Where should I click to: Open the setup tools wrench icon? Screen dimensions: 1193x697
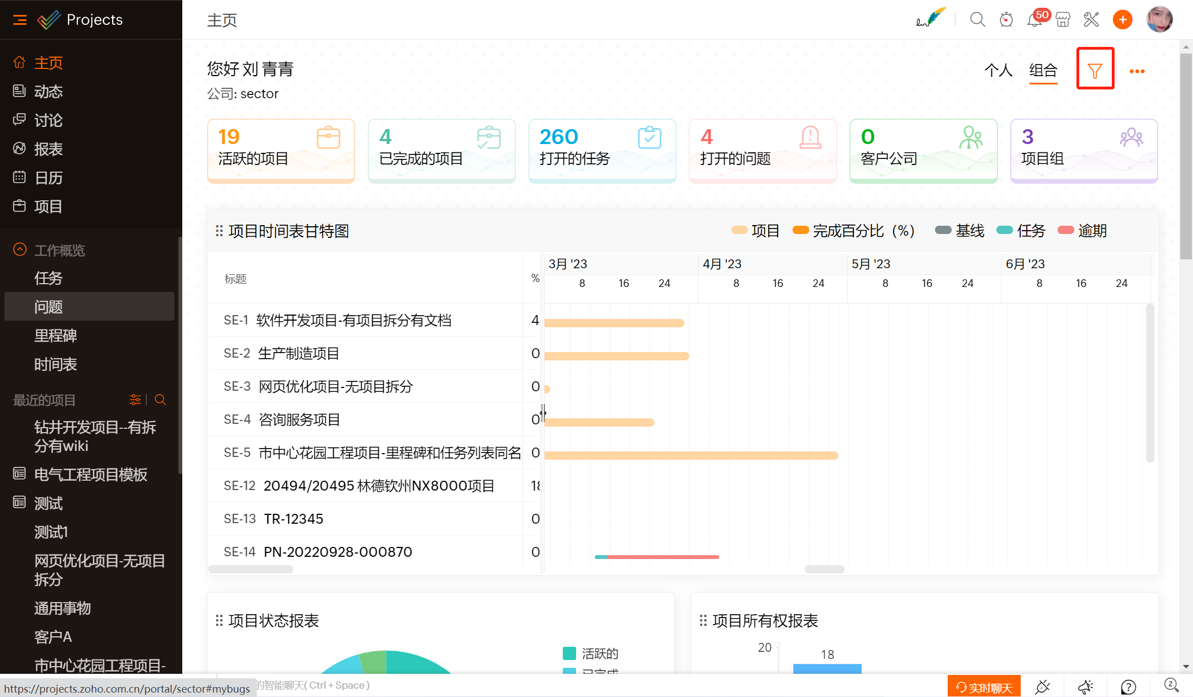click(x=1091, y=20)
